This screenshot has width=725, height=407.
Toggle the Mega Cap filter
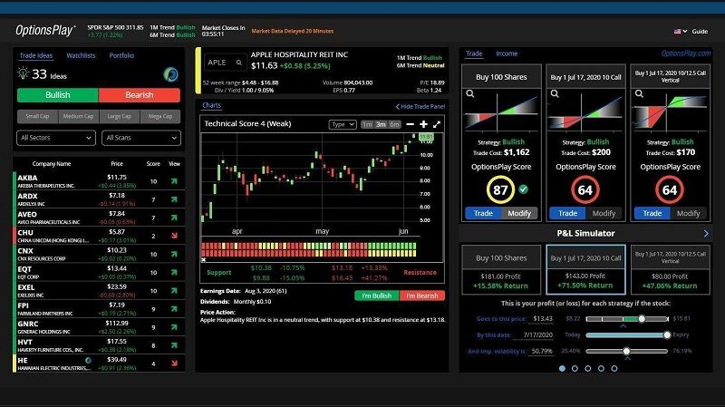tap(160, 117)
